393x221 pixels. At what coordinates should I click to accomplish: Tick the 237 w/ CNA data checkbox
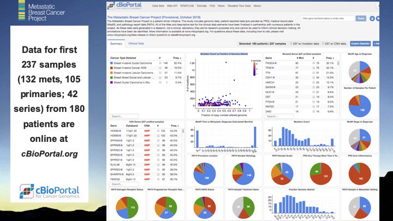coord(323,44)
